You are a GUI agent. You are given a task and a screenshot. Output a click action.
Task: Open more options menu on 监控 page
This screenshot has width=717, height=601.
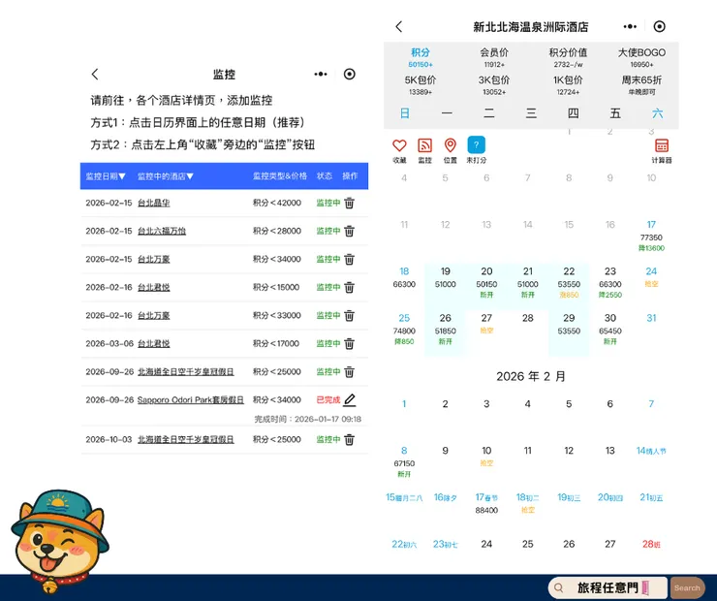321,74
